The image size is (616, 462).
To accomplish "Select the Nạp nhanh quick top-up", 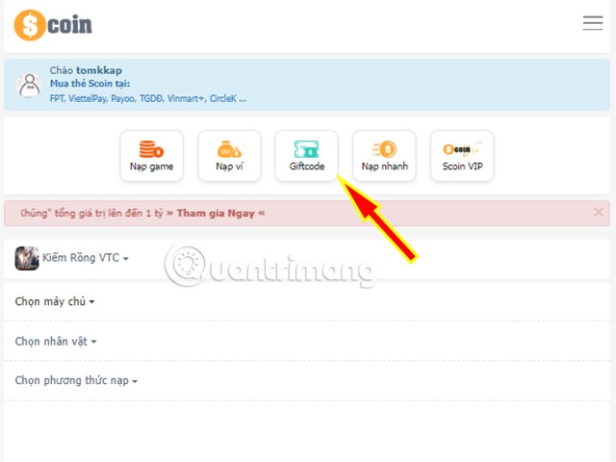I will pyautogui.click(x=384, y=156).
